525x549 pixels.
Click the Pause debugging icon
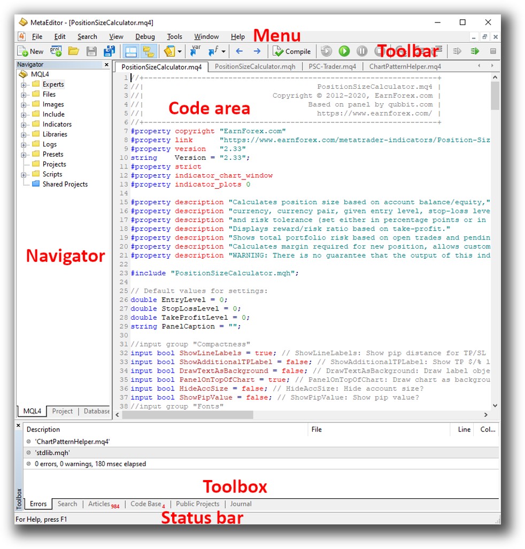point(362,51)
